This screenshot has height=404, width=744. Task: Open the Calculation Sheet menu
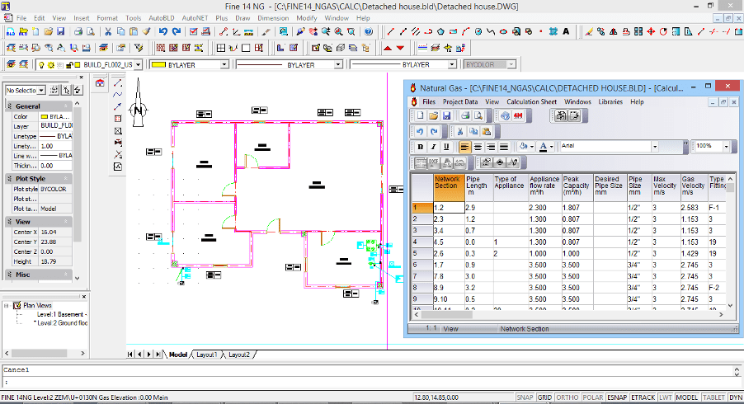[531, 101]
